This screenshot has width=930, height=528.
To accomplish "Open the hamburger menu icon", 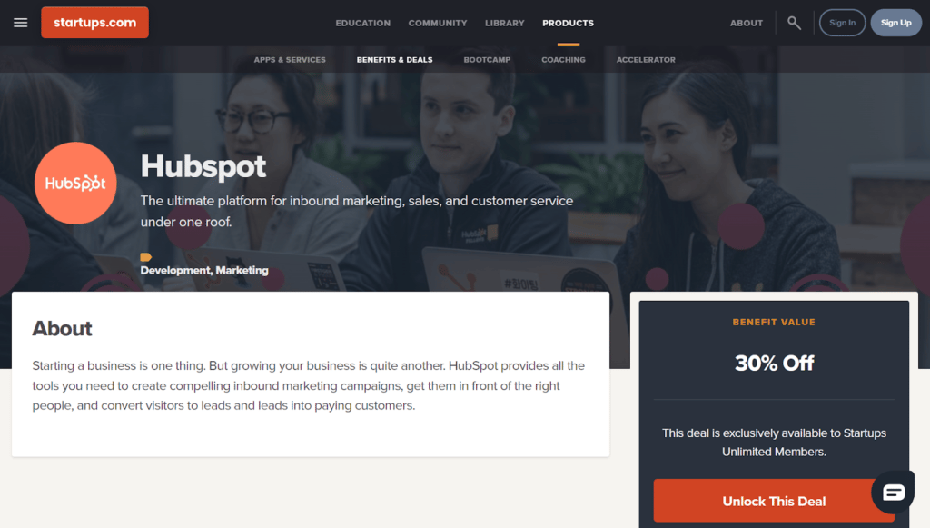I will click(x=21, y=23).
